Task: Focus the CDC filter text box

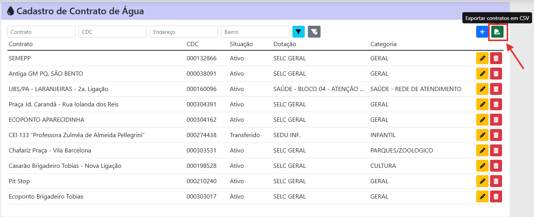Action: 113,32
